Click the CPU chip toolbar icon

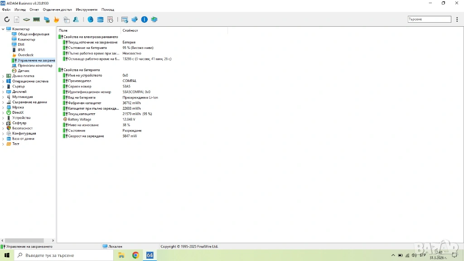pyautogui.click(x=26, y=19)
